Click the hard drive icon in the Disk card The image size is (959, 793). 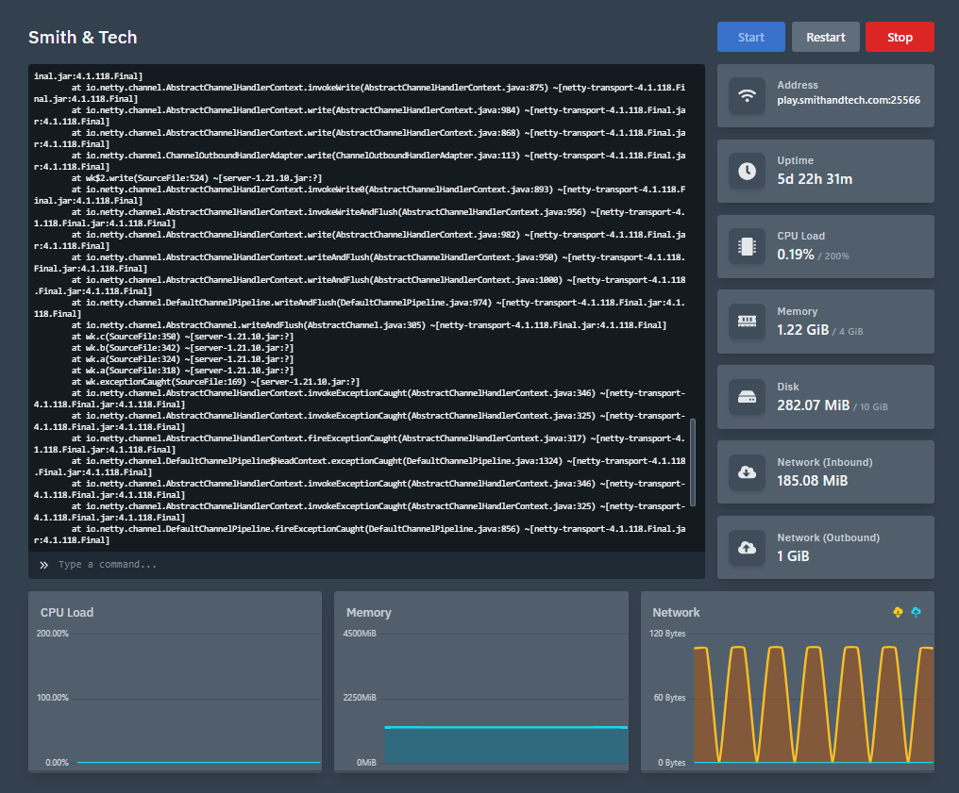tap(747, 397)
